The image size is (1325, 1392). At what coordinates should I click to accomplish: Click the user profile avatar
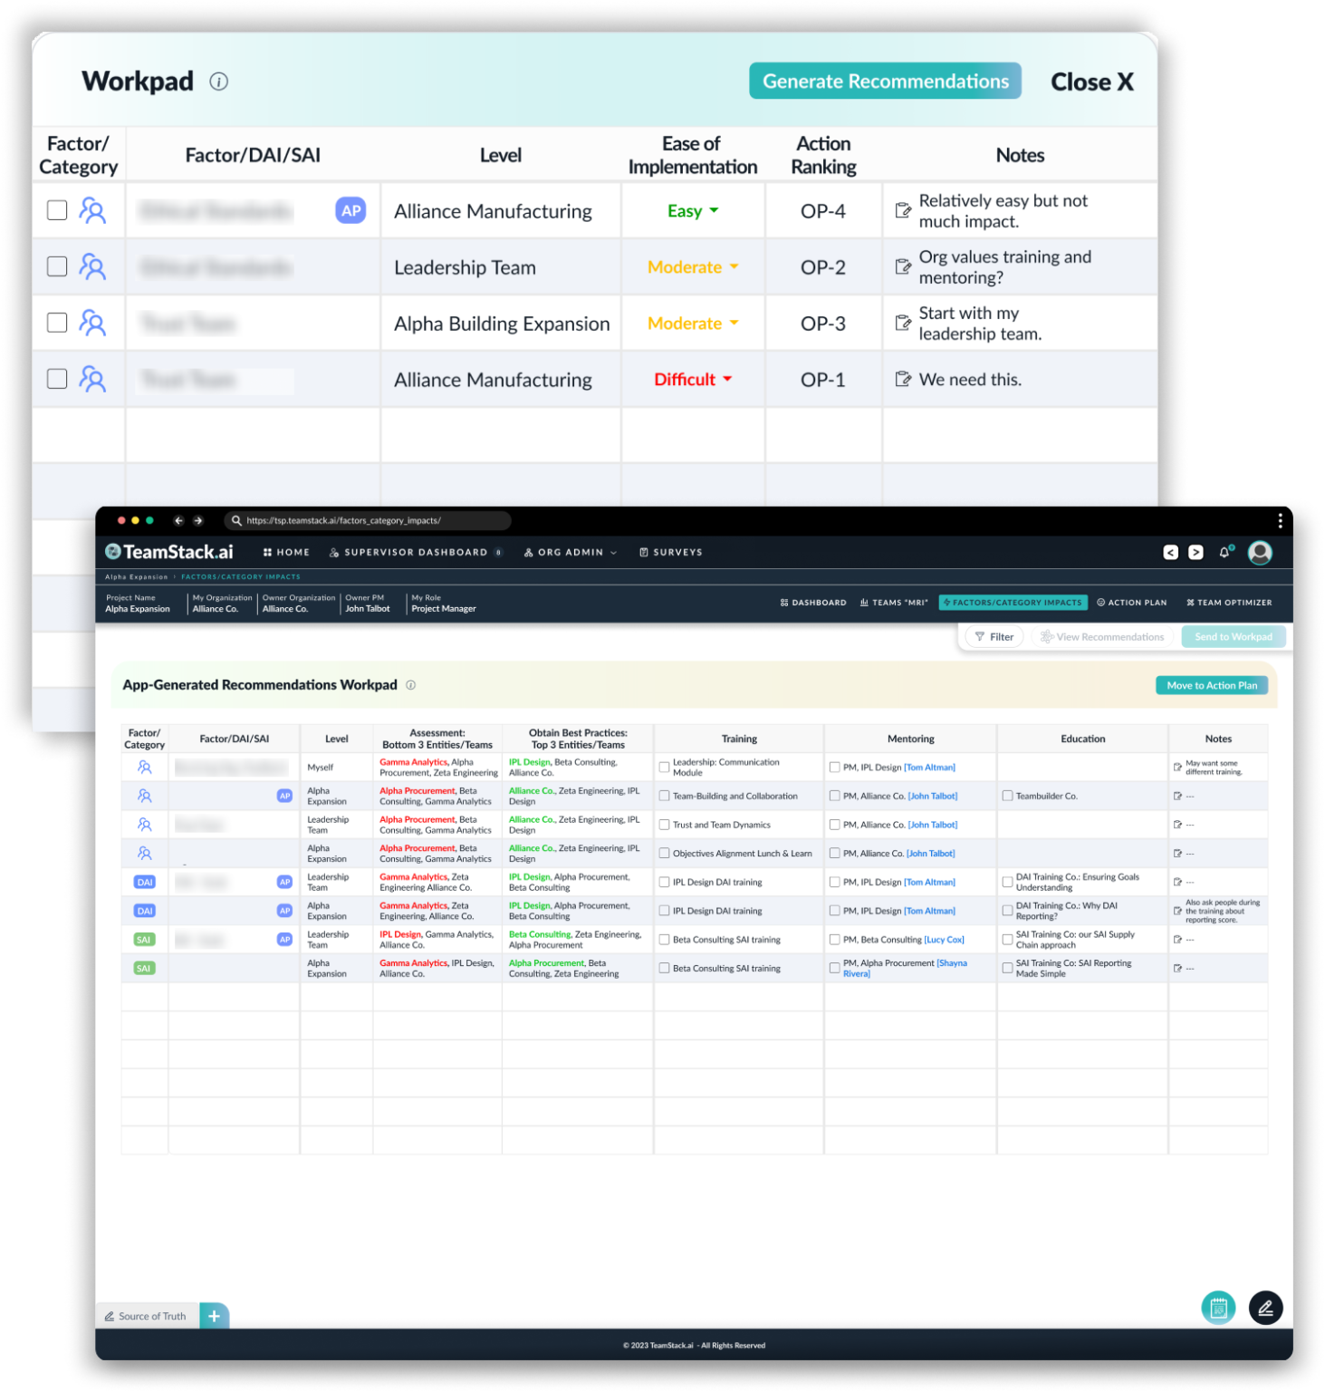(x=1260, y=552)
